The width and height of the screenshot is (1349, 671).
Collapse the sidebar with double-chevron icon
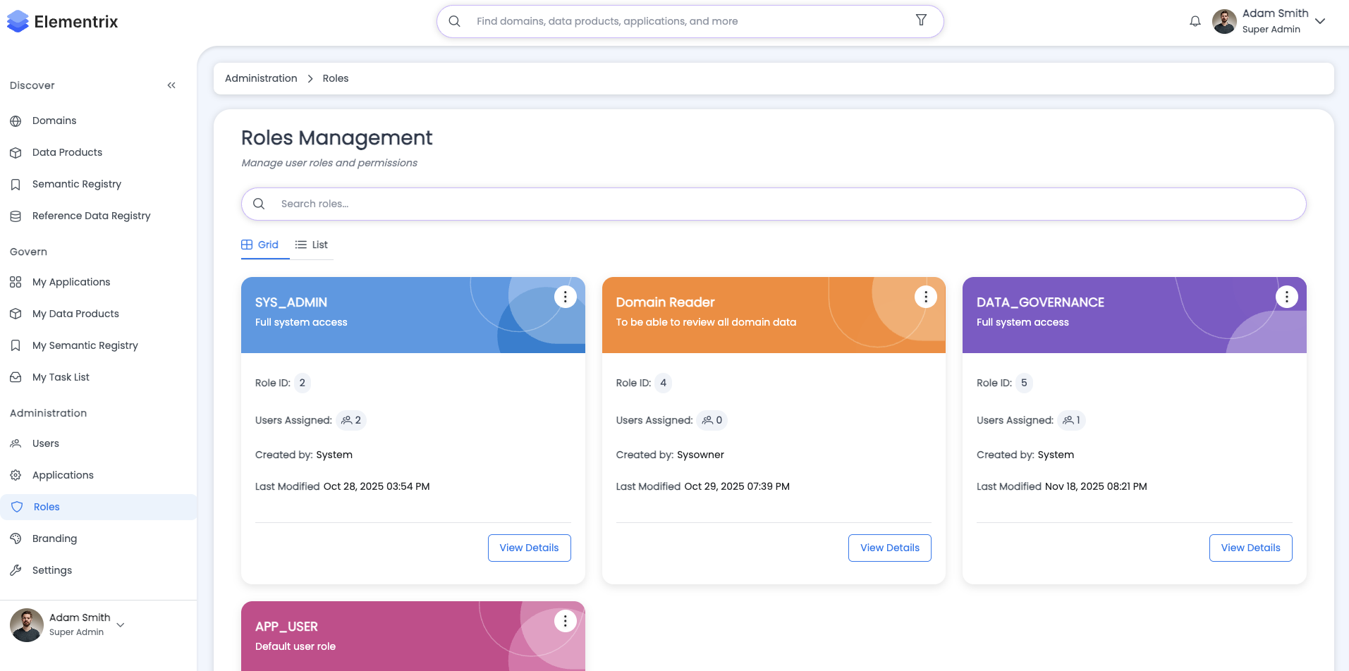tap(171, 85)
